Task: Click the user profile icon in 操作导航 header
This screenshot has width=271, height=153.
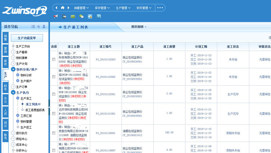Action: click(x=44, y=27)
